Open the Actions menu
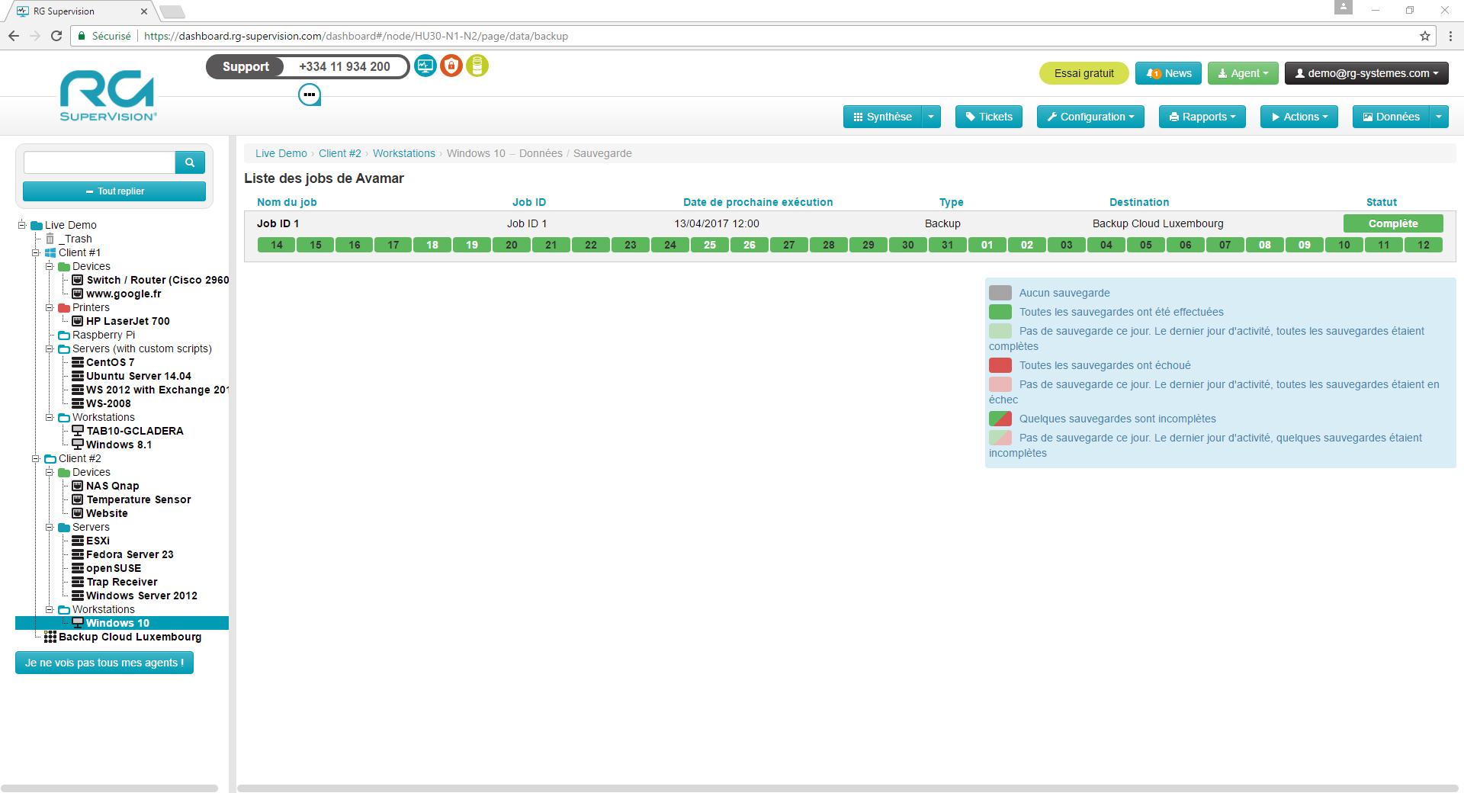The image size is (1464, 793). 1299,117
